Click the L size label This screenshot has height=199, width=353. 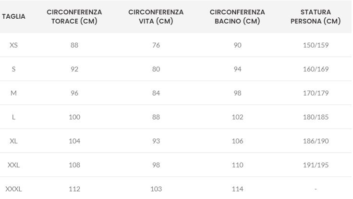coord(13,117)
